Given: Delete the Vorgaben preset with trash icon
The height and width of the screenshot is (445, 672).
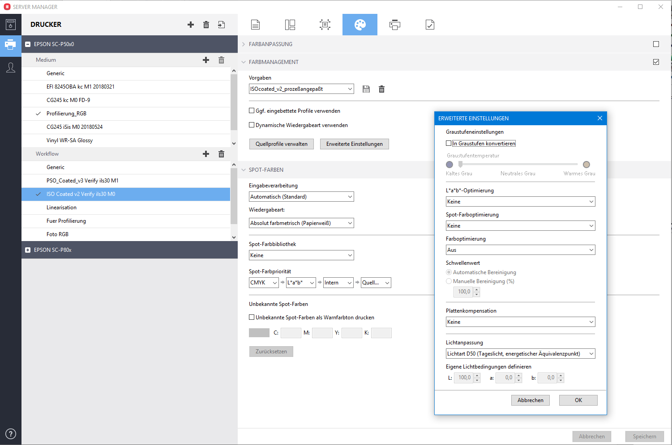Looking at the screenshot, I should pos(381,89).
